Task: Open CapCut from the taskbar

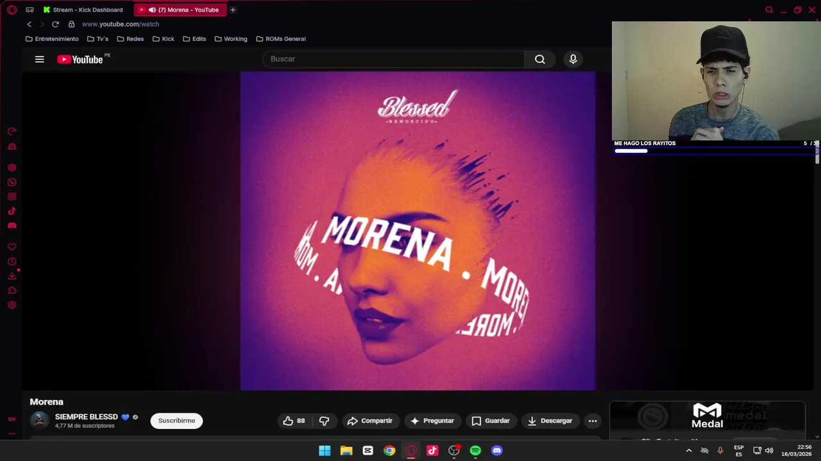Action: click(x=368, y=451)
